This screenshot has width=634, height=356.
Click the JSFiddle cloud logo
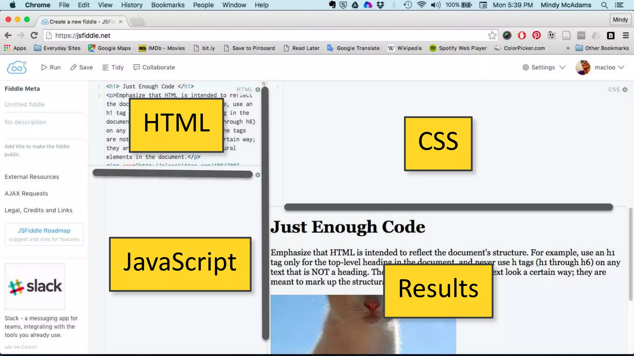pos(17,67)
